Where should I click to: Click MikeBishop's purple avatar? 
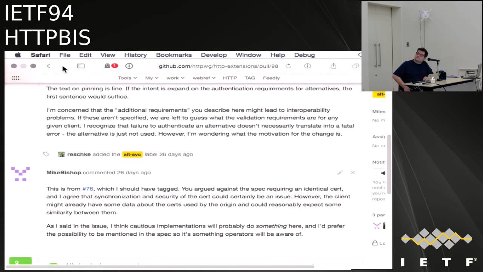pos(20,174)
